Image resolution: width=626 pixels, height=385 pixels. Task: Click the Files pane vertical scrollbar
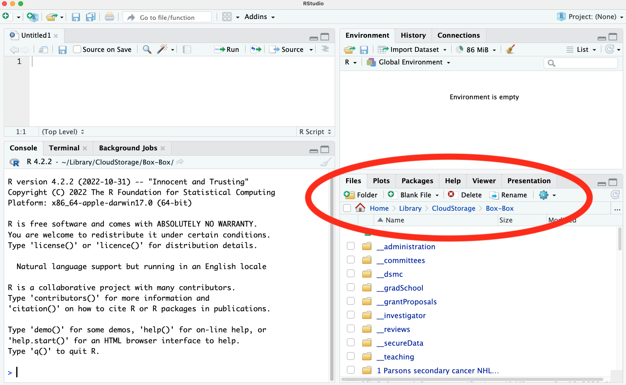click(620, 239)
